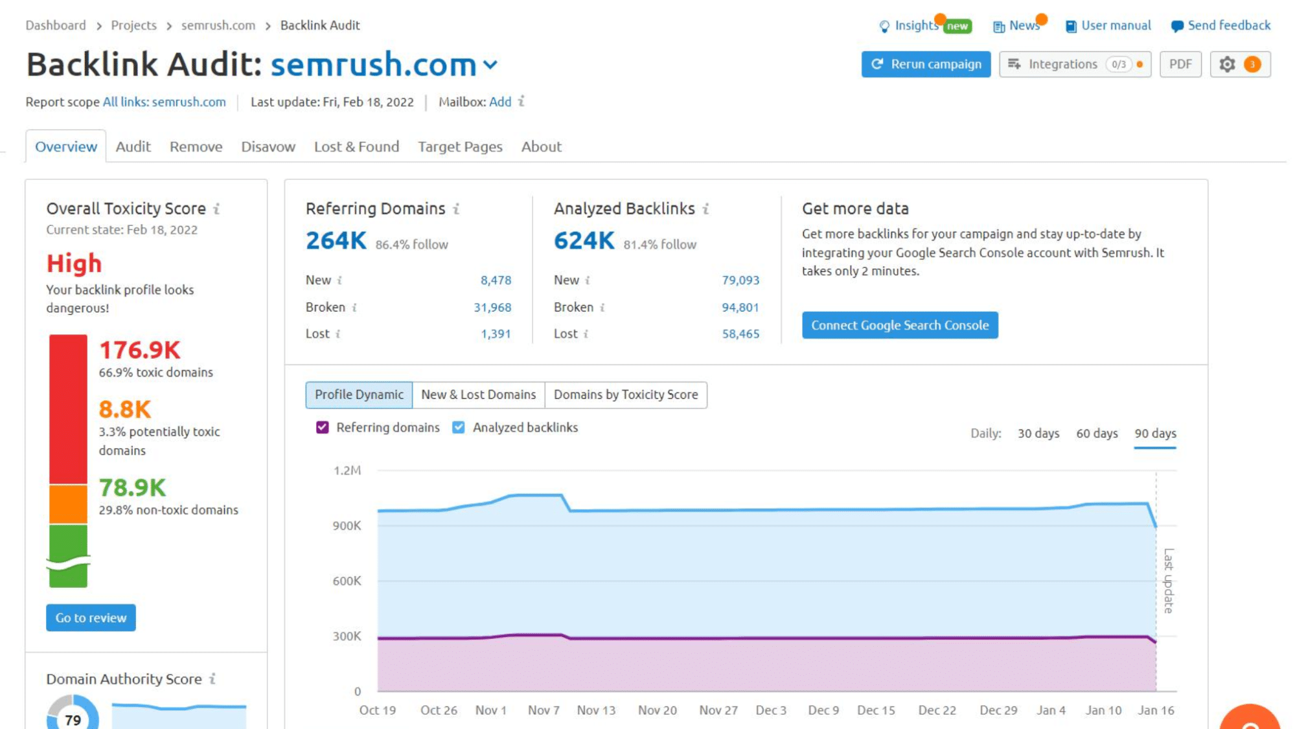Click the refresh icon in Rerun campaign
The height and width of the screenshot is (729, 1295).
(877, 64)
